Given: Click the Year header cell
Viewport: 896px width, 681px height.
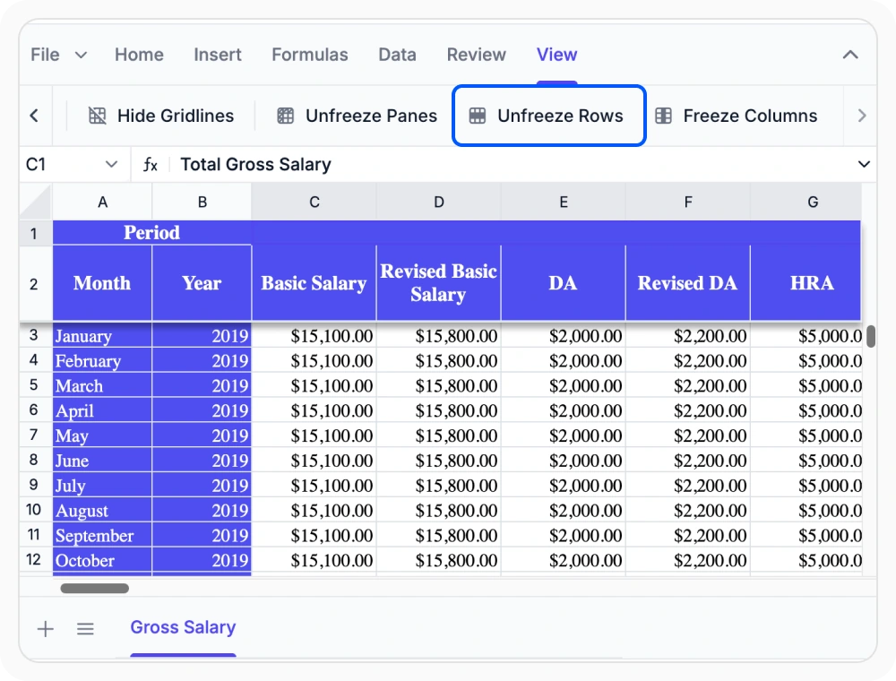Looking at the screenshot, I should coord(202,283).
